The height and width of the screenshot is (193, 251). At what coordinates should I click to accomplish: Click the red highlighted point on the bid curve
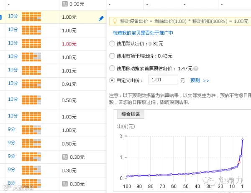pos(239,162)
